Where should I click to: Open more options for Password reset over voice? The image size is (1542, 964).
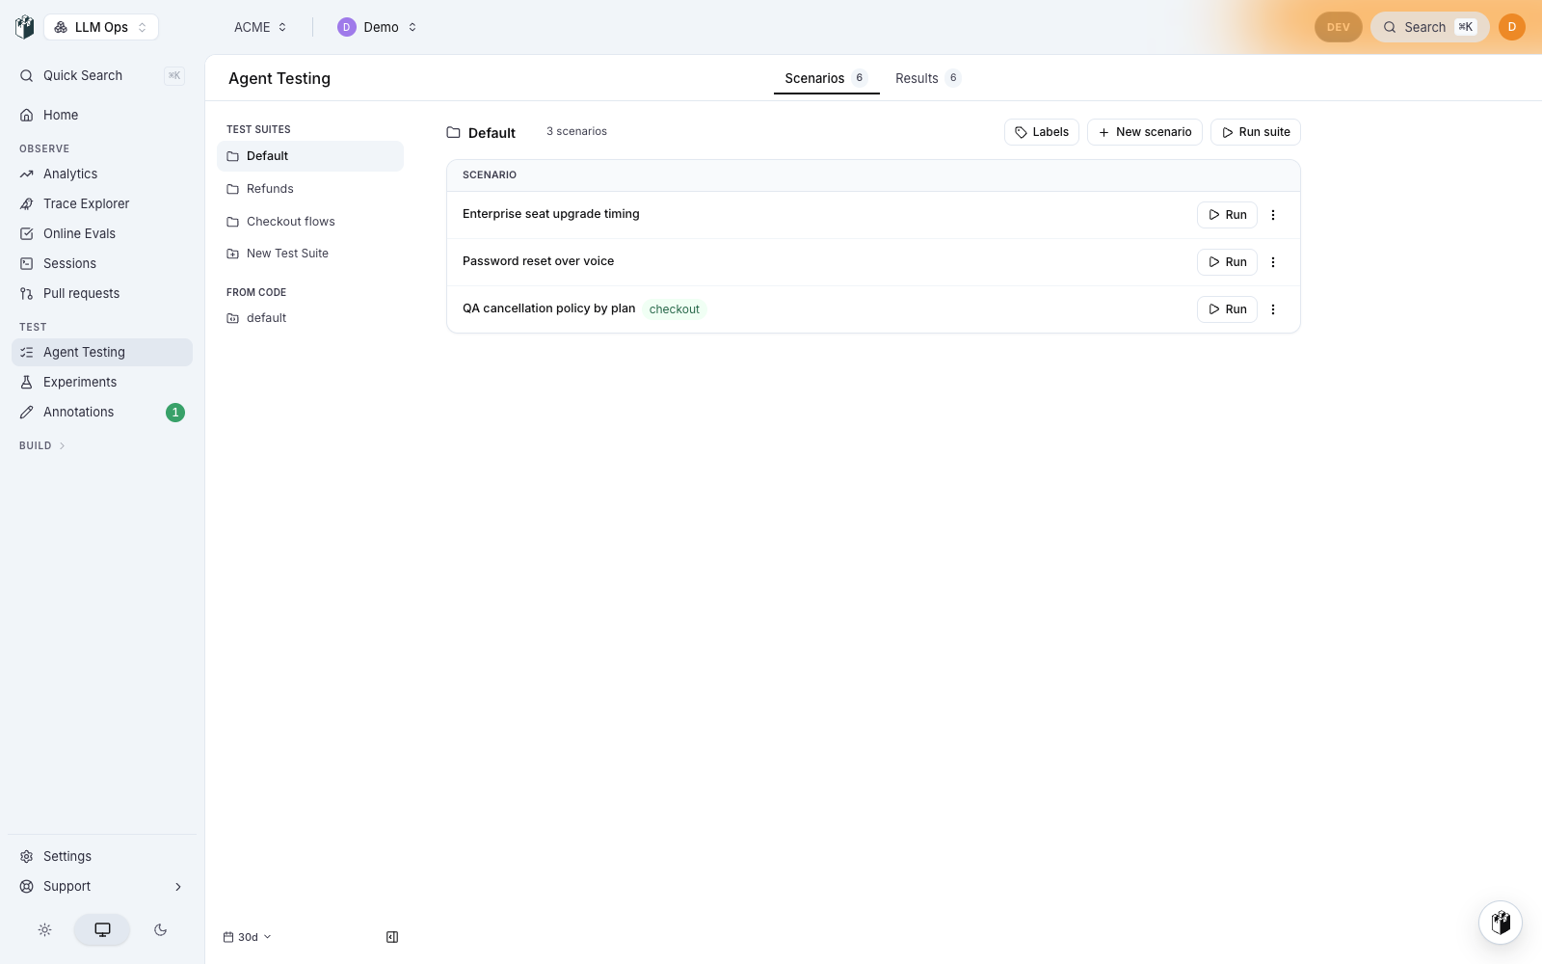click(1273, 262)
